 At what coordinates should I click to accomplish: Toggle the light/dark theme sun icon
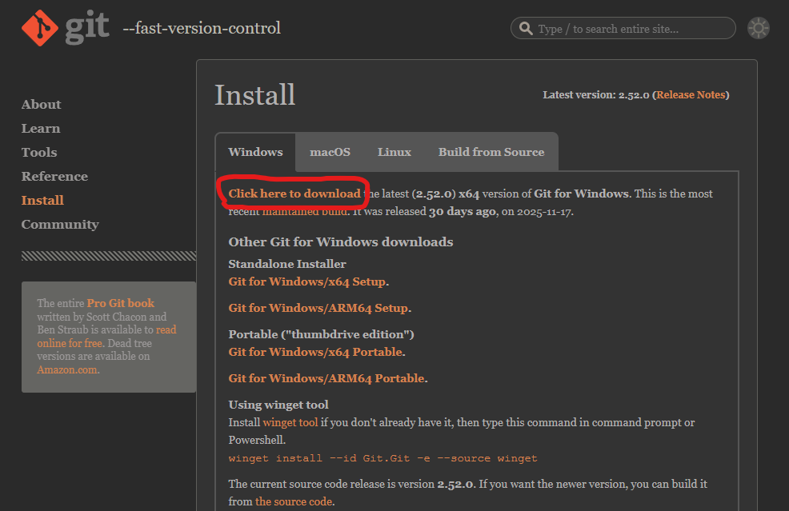tap(758, 29)
